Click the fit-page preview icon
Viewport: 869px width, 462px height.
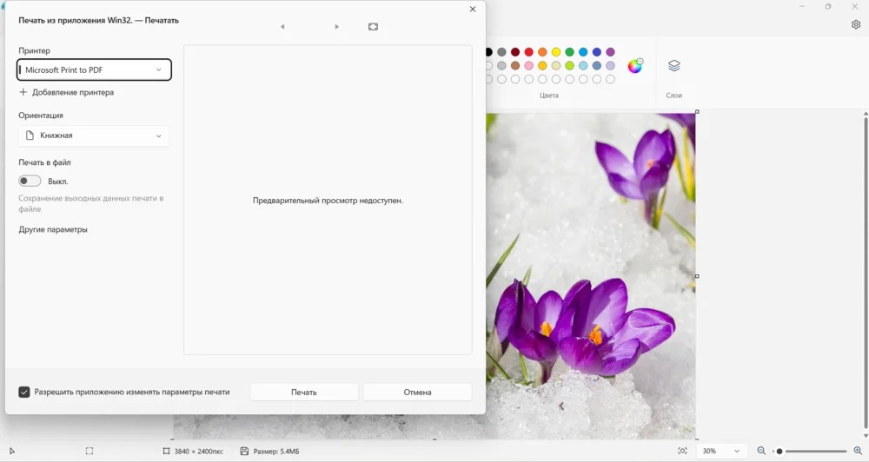pos(373,27)
